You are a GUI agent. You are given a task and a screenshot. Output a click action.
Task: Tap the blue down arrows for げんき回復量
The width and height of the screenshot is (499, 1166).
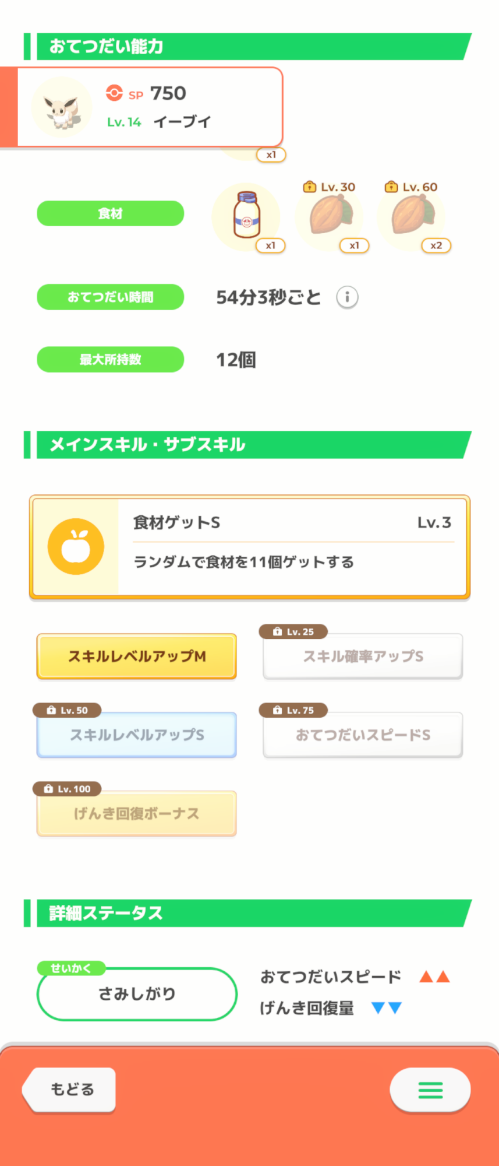click(x=387, y=1008)
